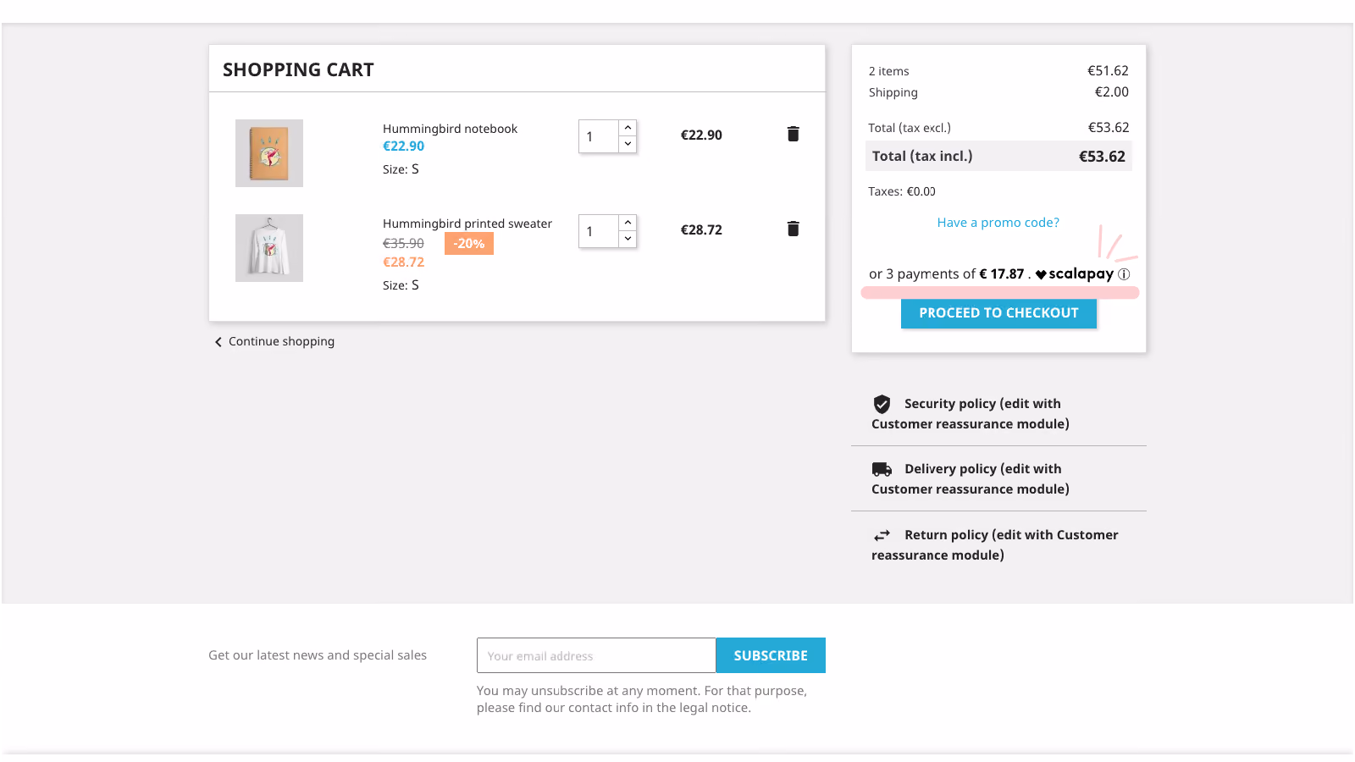
Task: Open Scalapay info icon
Action: click(x=1124, y=274)
